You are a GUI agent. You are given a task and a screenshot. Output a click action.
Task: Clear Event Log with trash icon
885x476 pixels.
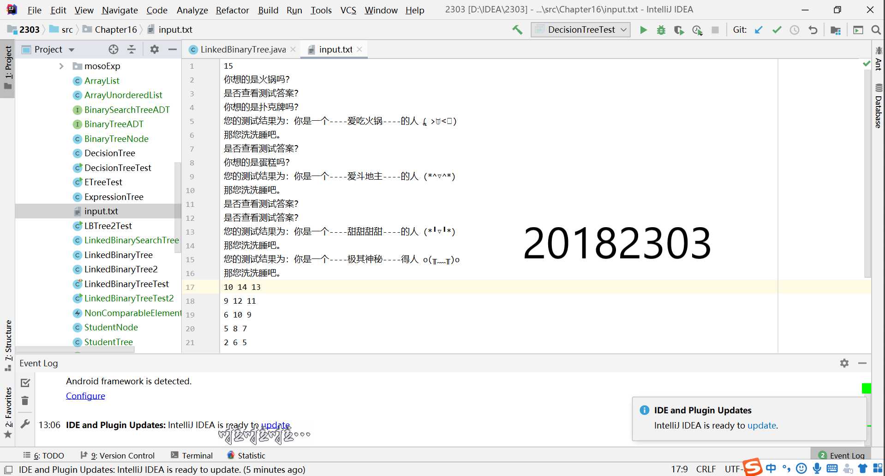coord(25,401)
